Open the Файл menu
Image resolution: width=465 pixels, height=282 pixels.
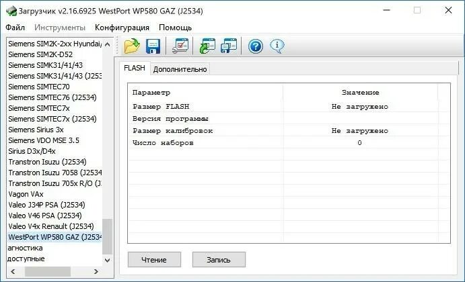tap(15, 28)
